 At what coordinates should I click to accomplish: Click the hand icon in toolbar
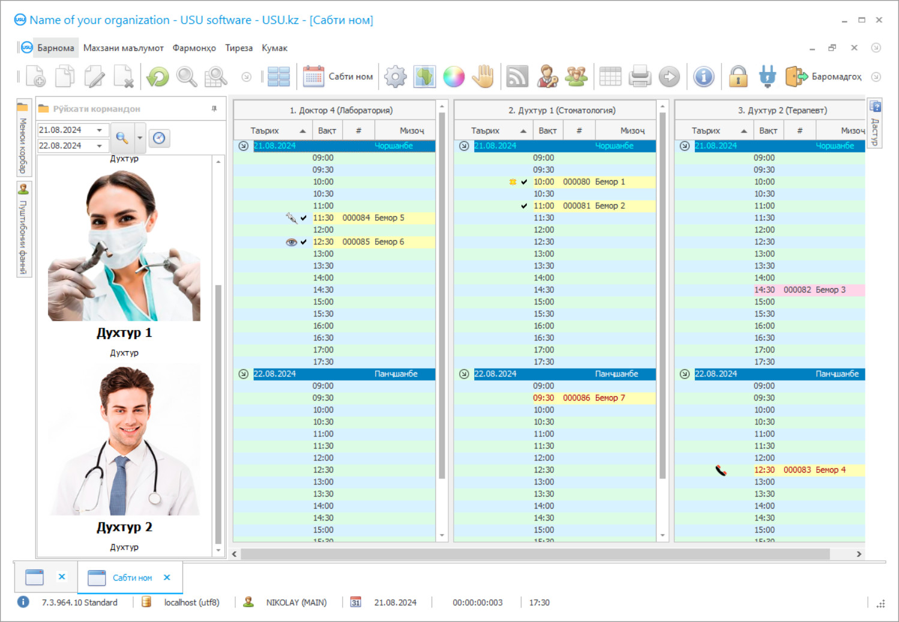[483, 76]
